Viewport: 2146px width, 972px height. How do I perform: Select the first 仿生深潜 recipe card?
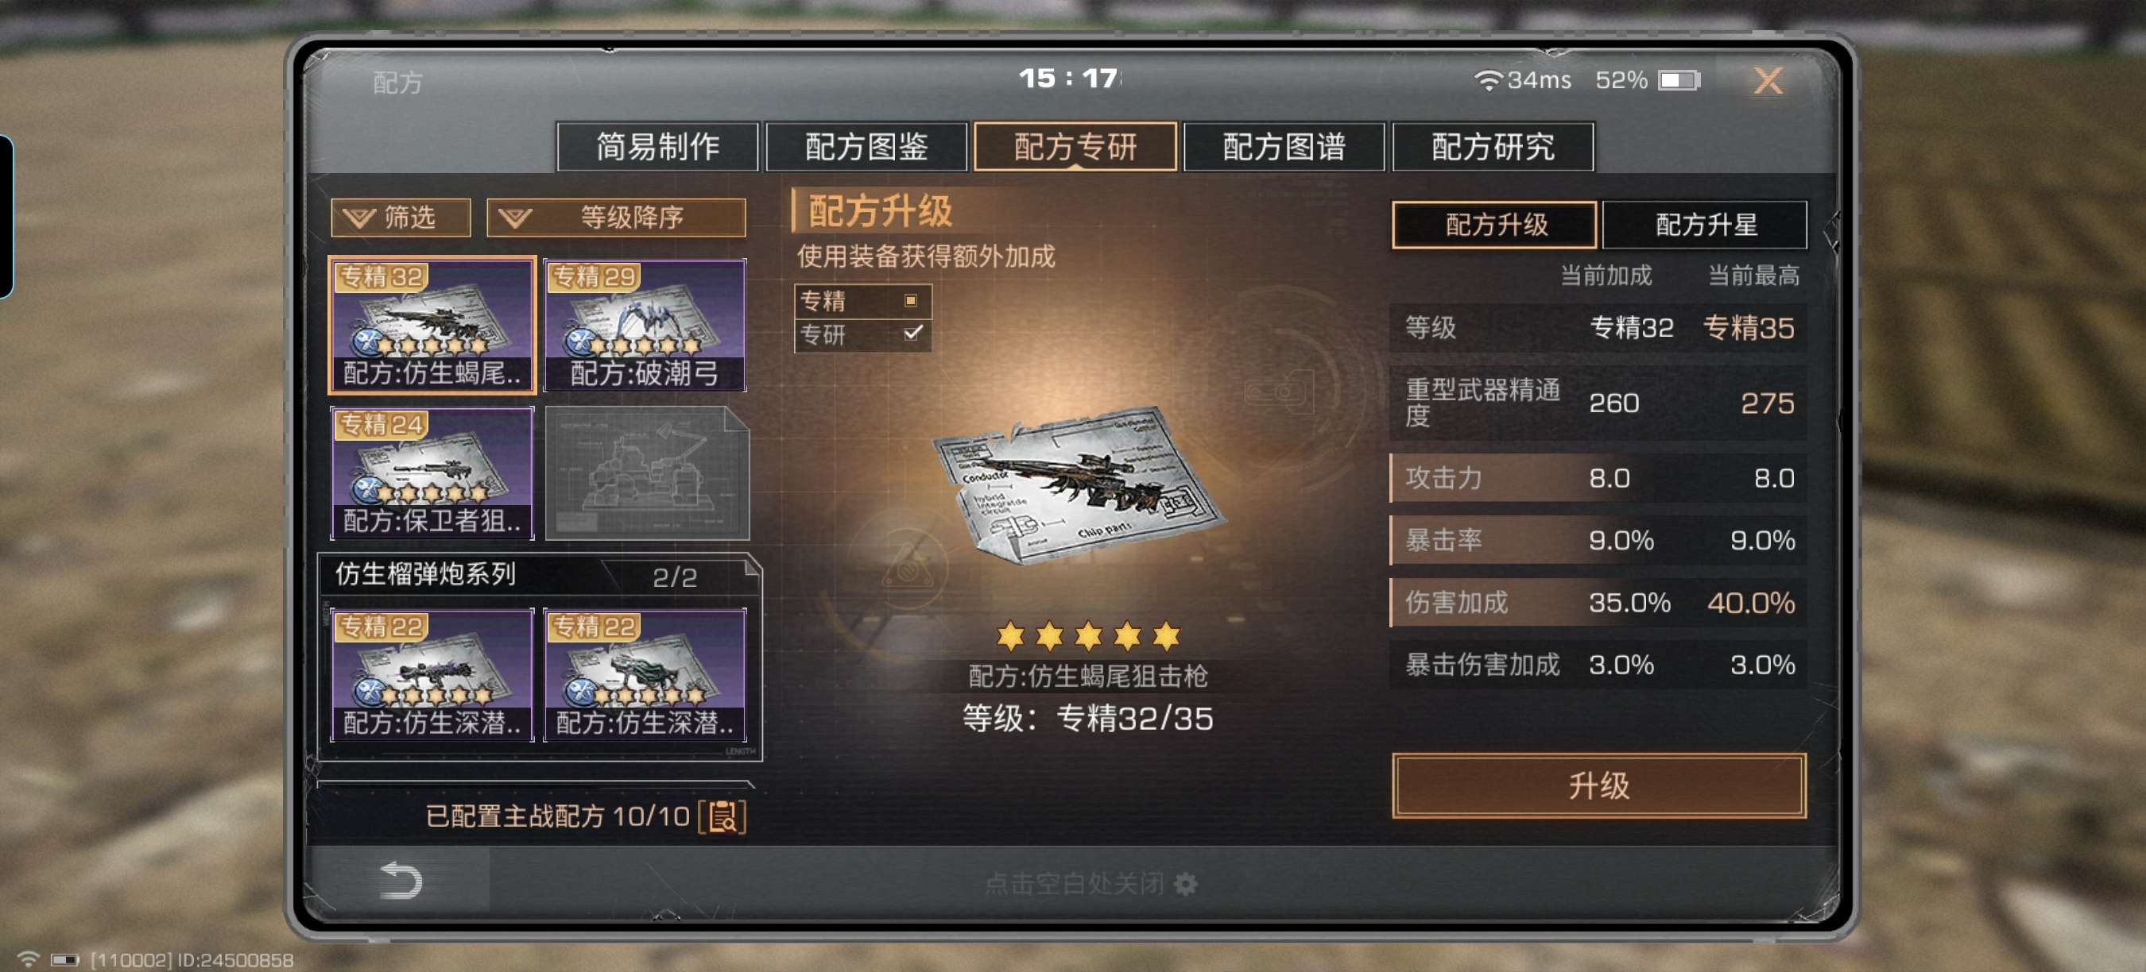coord(432,675)
